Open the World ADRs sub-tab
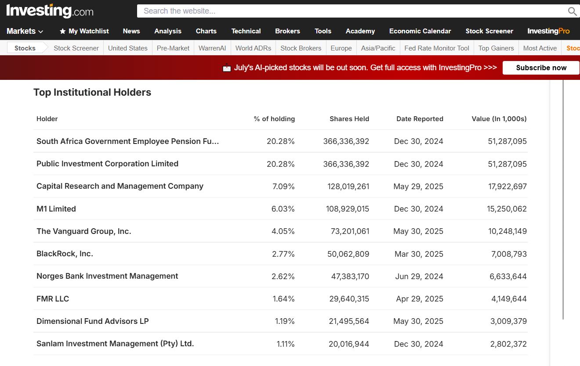The height and width of the screenshot is (366, 580). 253,48
